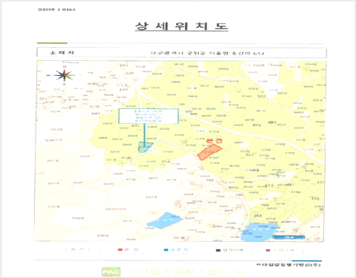Screen dimensions: 356x278
Task: Click the blue 표준지 legend swatch
Action: pos(166,250)
